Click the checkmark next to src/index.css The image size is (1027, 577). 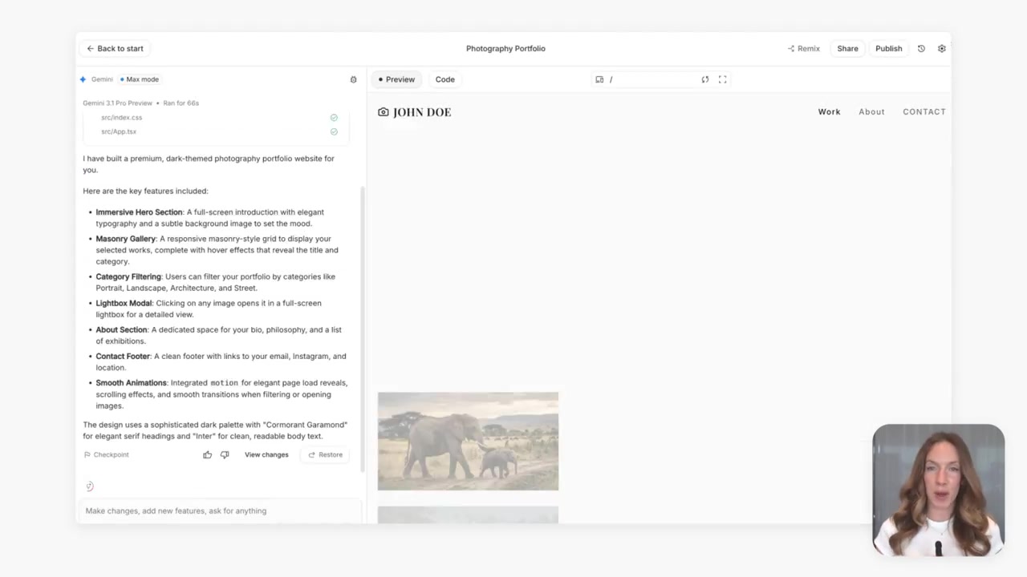(334, 118)
